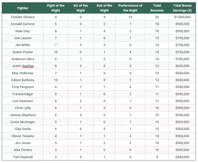Click the Jon Jones name cell
This screenshot has width=198, height=163.
[23, 143]
